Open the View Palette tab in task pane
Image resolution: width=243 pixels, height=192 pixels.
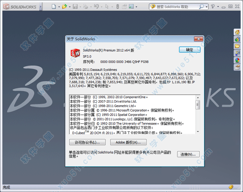point(237,53)
